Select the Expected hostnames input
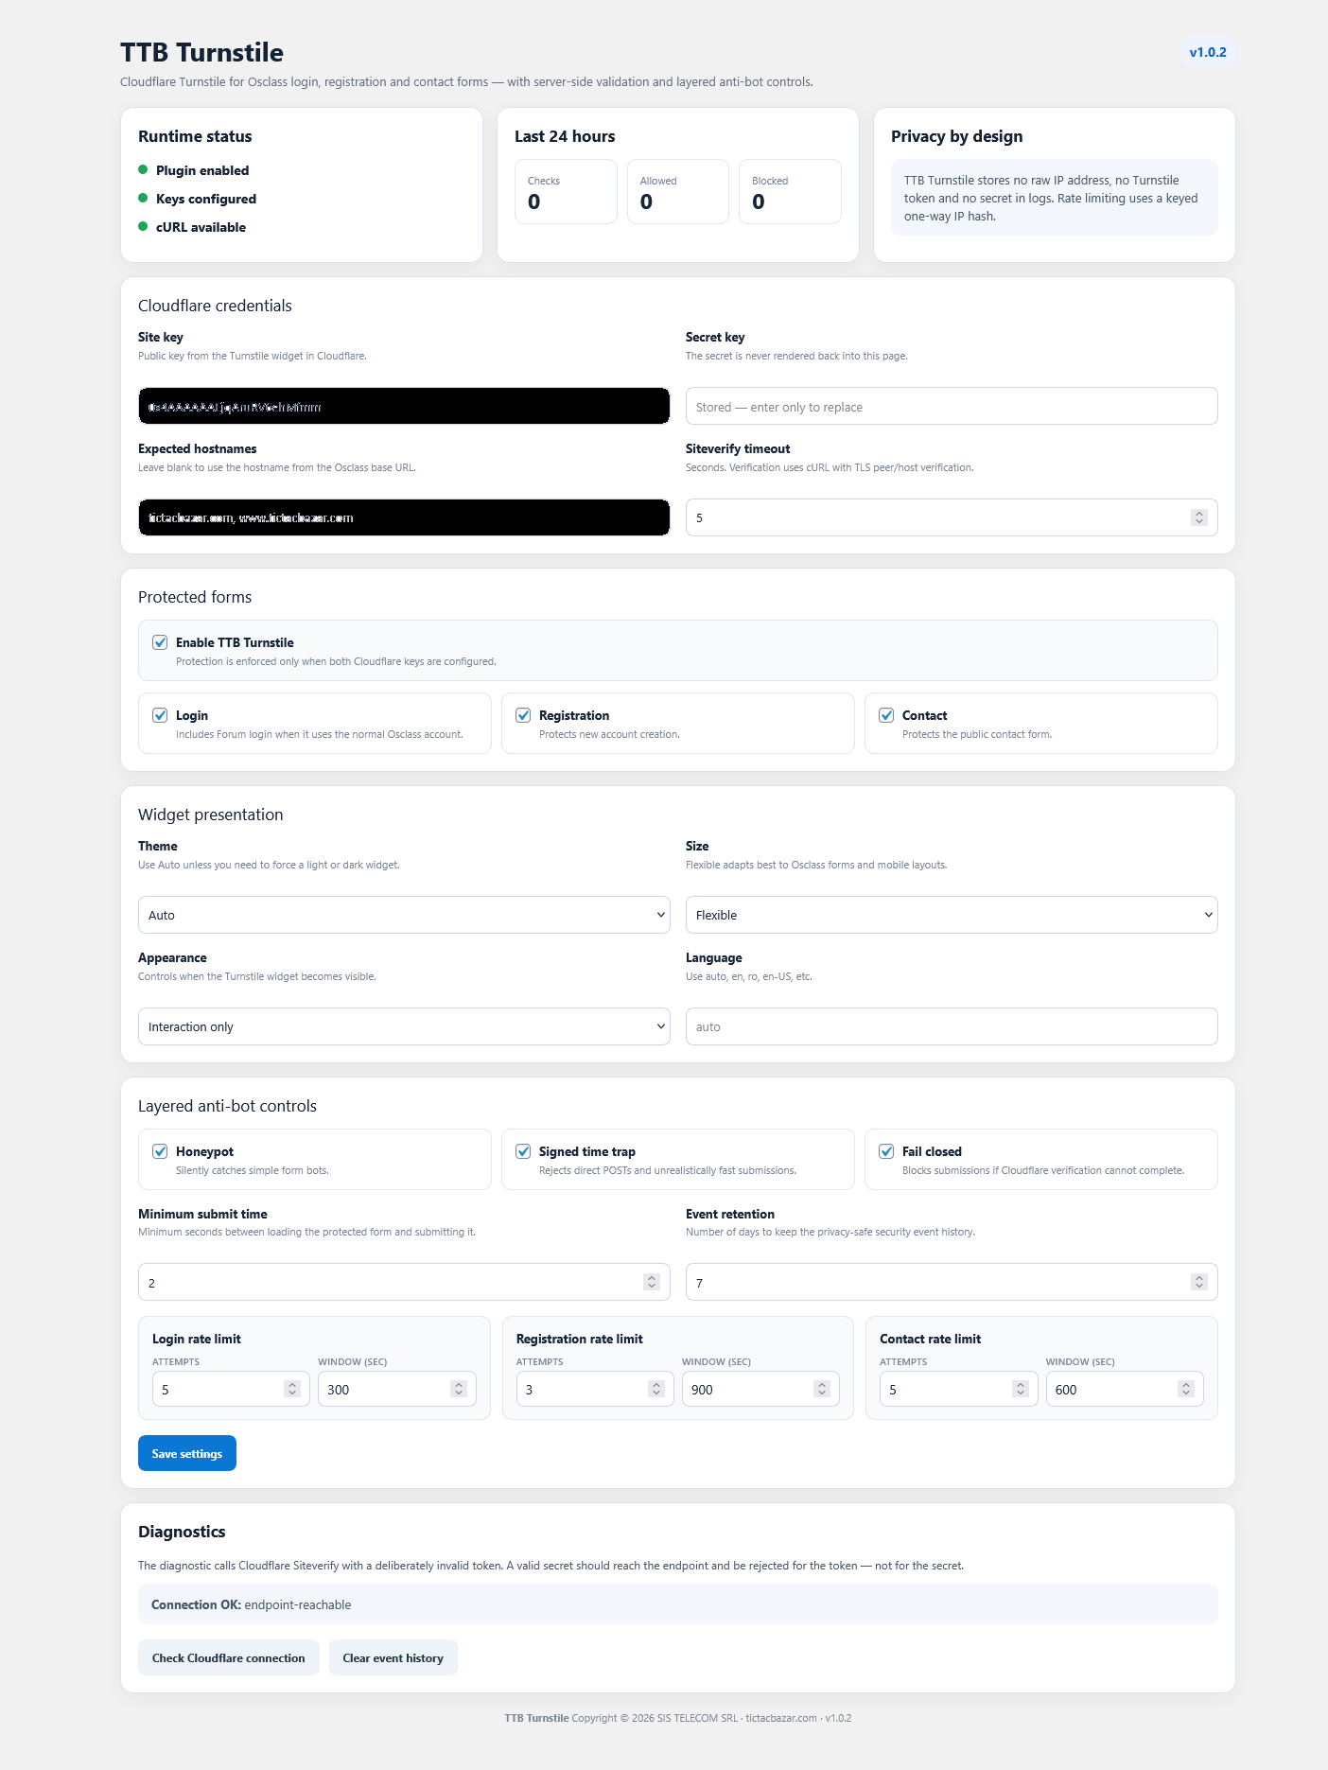1328x1770 pixels. (x=404, y=517)
